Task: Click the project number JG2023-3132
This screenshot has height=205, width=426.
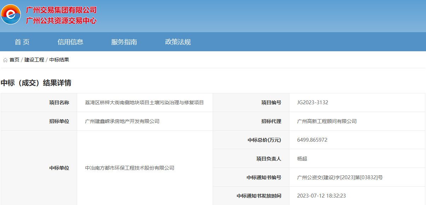Action: click(x=312, y=102)
